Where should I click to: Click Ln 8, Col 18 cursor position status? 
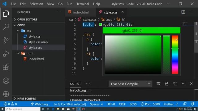pos(70,104)
